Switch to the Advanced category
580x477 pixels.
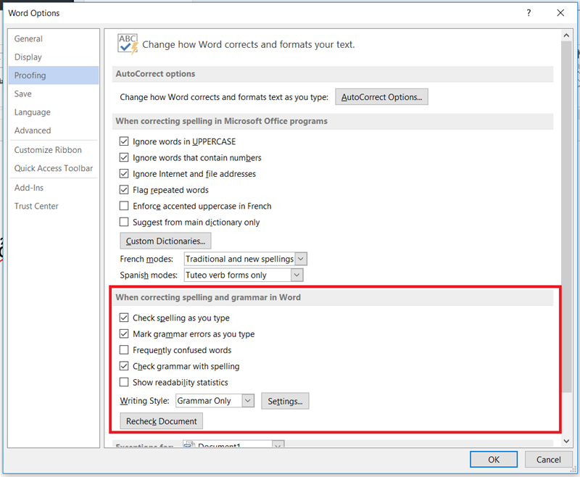[33, 130]
